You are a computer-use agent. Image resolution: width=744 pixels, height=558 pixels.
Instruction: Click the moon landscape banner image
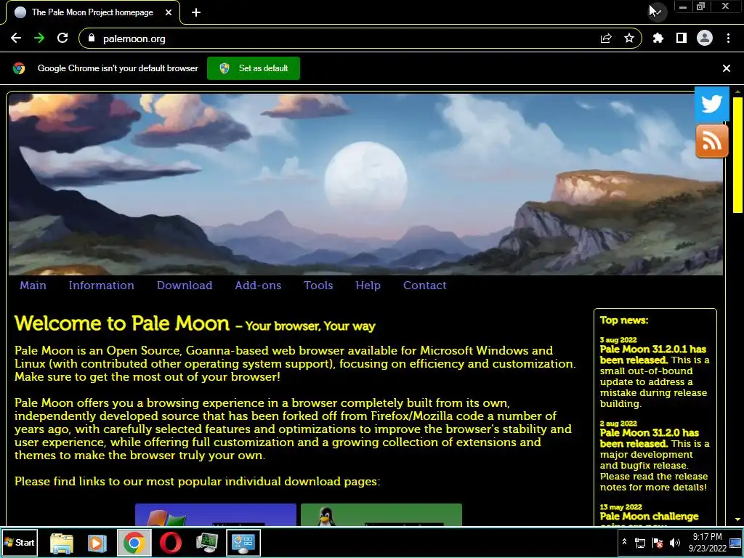pyautogui.click(x=365, y=184)
